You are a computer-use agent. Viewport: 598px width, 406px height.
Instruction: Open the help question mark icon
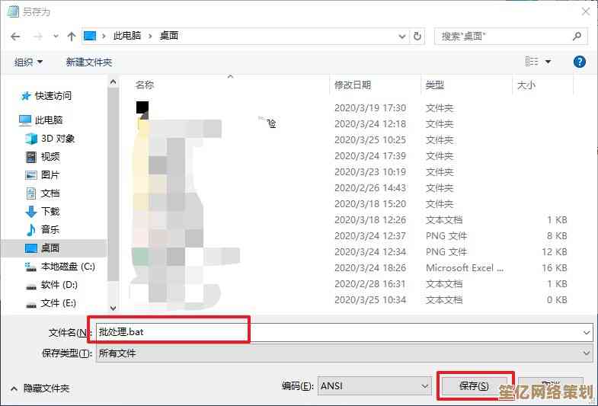(x=579, y=62)
